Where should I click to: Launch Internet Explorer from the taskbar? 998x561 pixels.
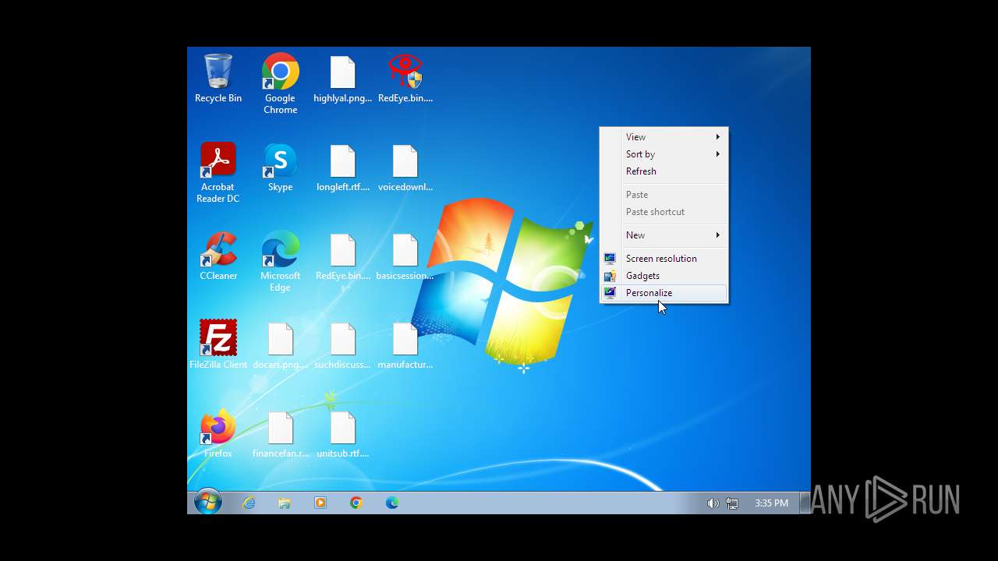point(249,503)
